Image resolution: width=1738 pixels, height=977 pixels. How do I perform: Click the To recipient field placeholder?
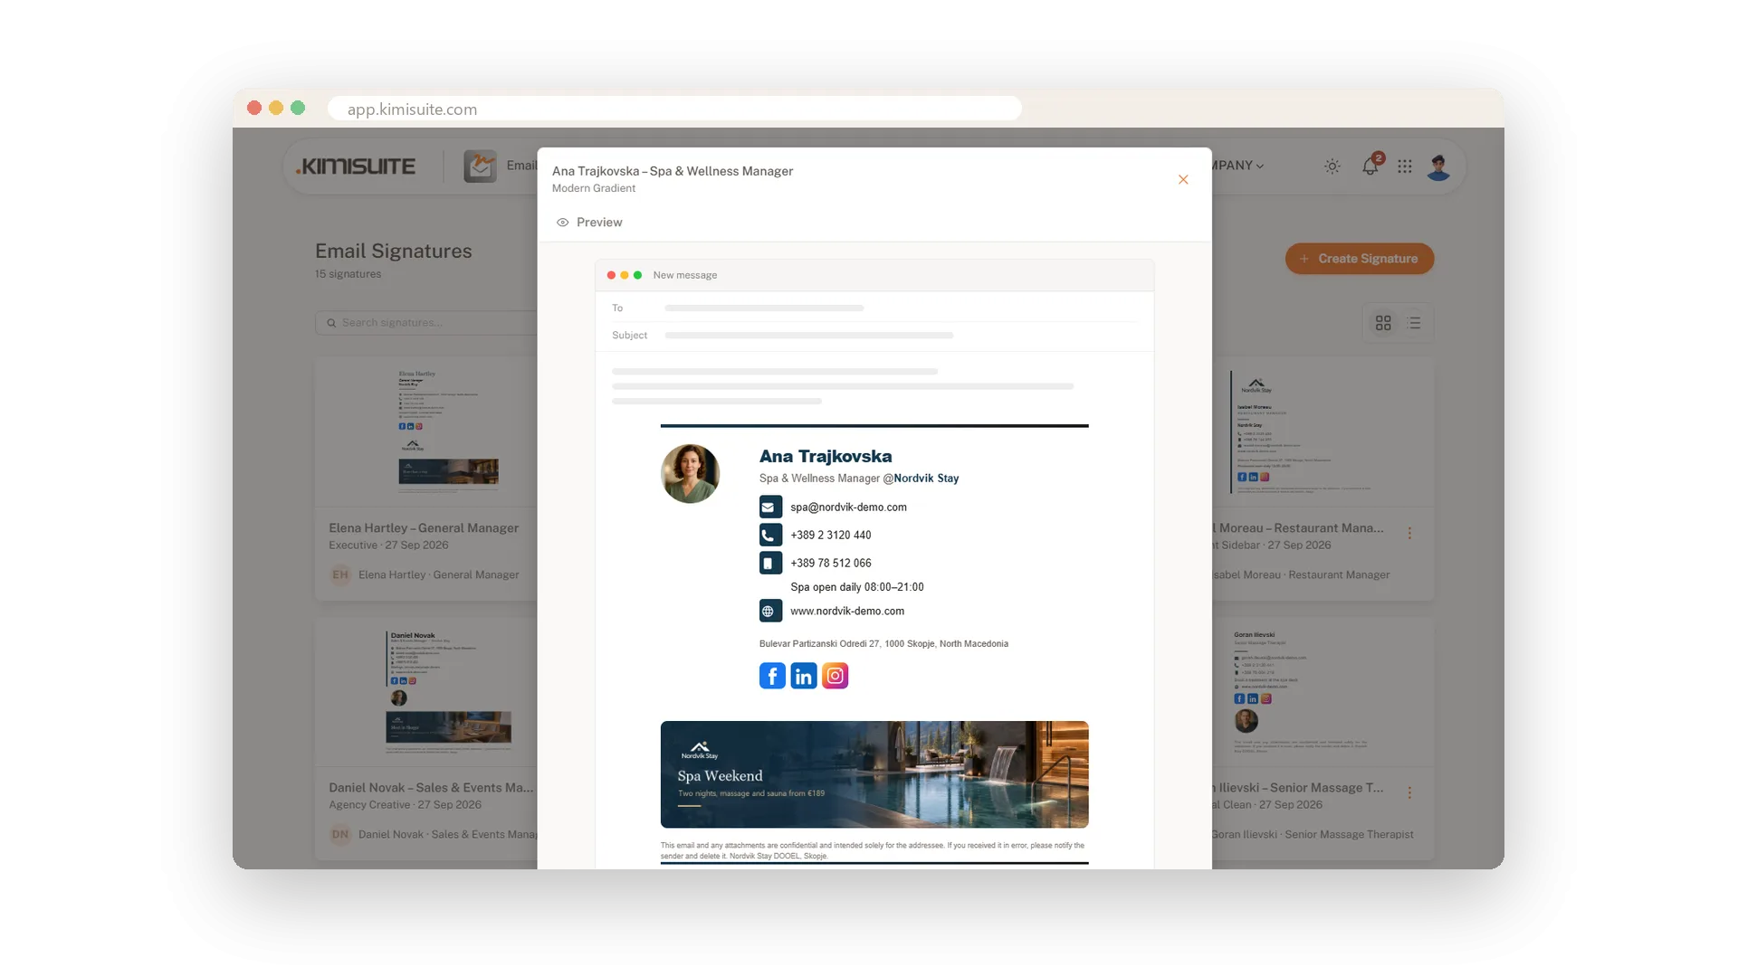[x=765, y=308]
